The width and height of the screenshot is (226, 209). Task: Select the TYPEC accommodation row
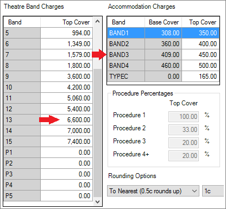[163, 77]
